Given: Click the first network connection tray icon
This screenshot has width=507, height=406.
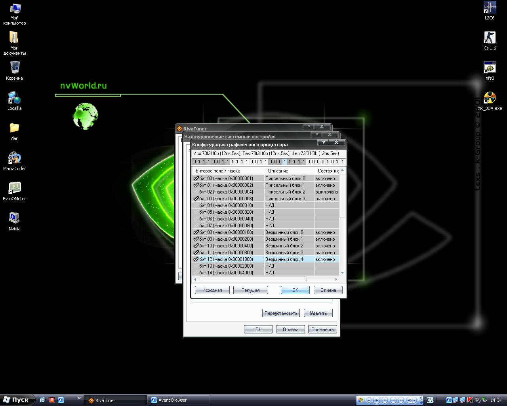Looking at the screenshot, I should point(456,400).
